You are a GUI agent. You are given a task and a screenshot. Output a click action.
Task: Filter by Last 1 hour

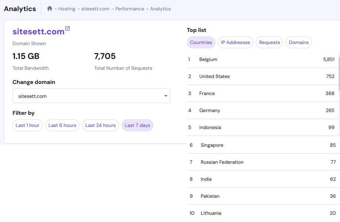tap(27, 125)
